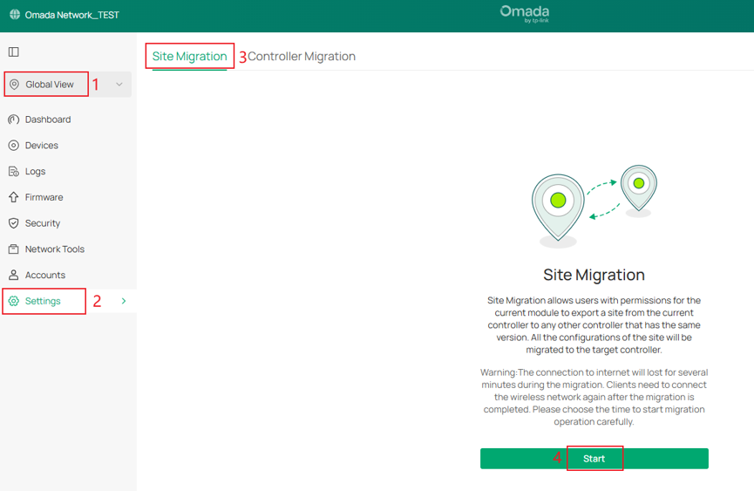The image size is (754, 491).
Task: Click the Security shield icon
Action: [13, 223]
